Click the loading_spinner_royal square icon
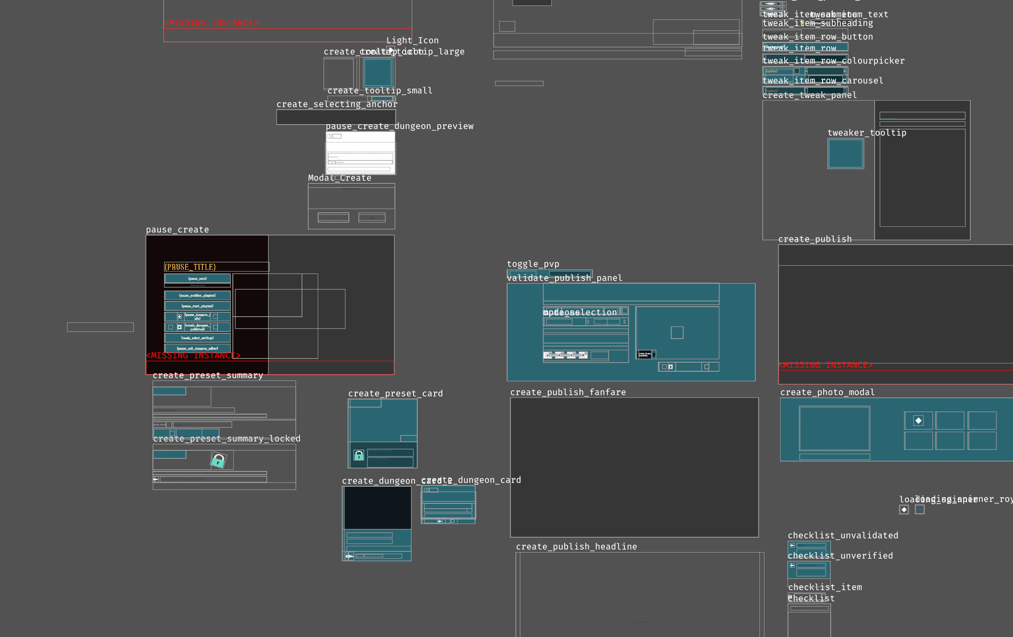Screen dimensions: 1013x637 tap(920, 510)
